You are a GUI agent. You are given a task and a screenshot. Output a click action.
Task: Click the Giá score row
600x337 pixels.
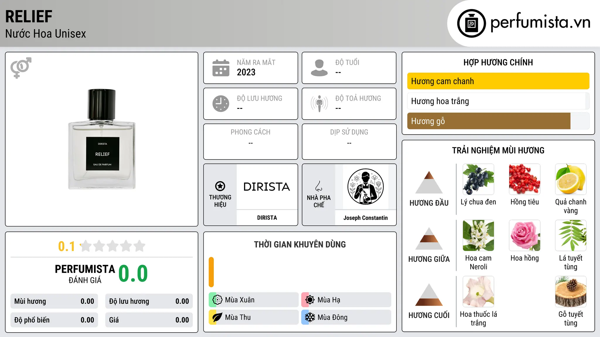coord(149,320)
